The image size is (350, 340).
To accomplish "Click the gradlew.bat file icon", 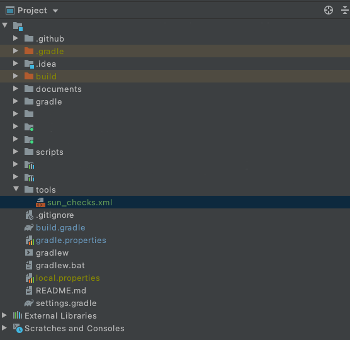I will 29,265.
